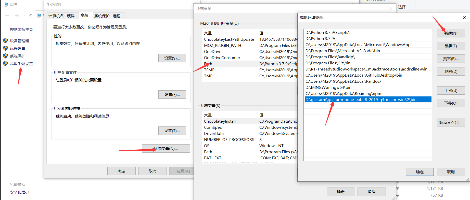
Task: Select ComSpec system variable
Action: point(250,127)
